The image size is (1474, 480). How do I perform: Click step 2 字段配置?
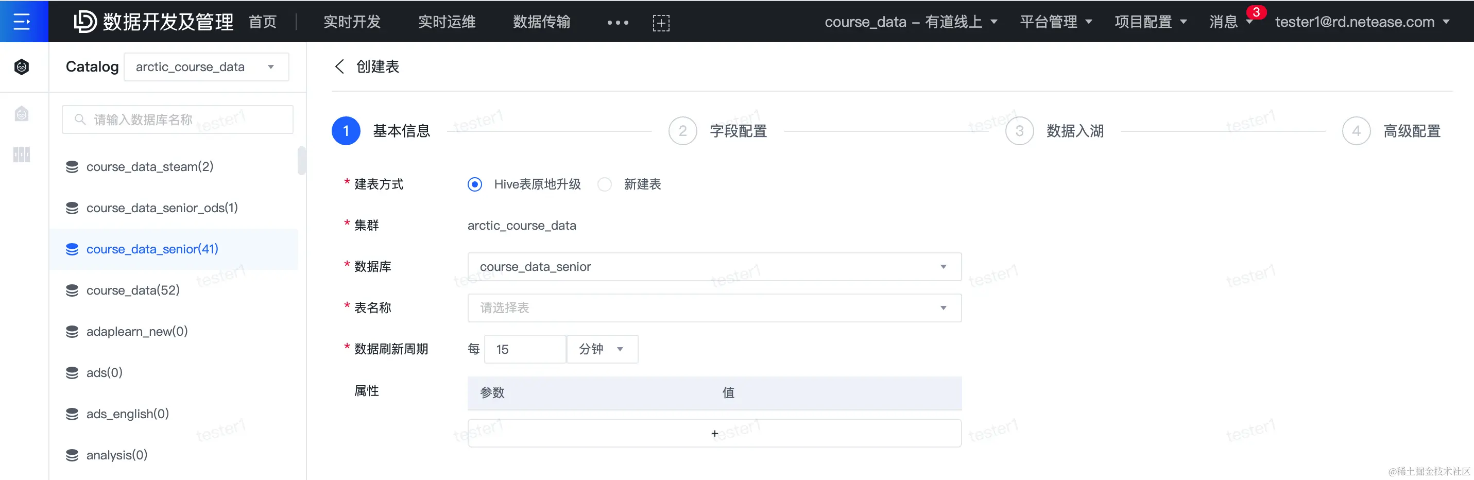coord(717,131)
